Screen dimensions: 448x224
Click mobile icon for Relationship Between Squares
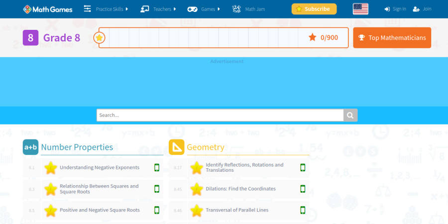tap(157, 189)
